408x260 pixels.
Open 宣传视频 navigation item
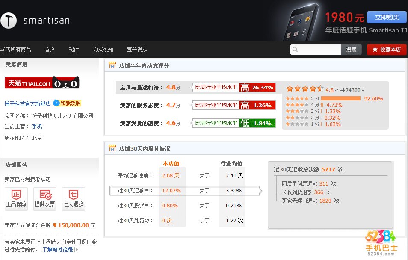tap(137, 50)
